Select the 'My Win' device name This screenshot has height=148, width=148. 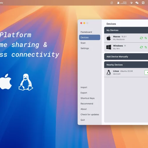[x=116, y=48]
